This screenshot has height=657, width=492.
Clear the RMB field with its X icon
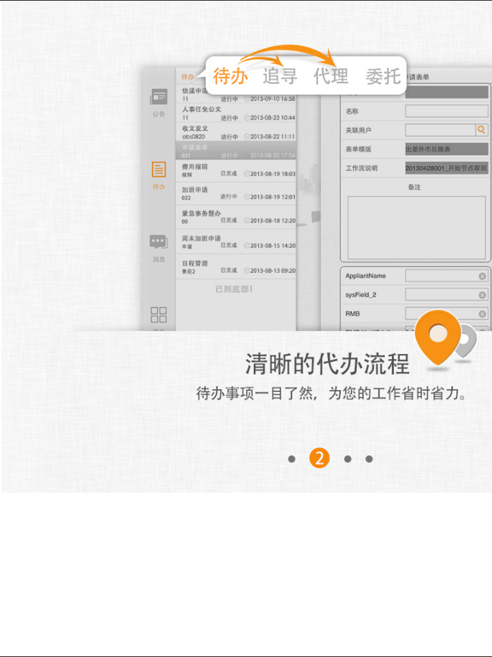[482, 314]
